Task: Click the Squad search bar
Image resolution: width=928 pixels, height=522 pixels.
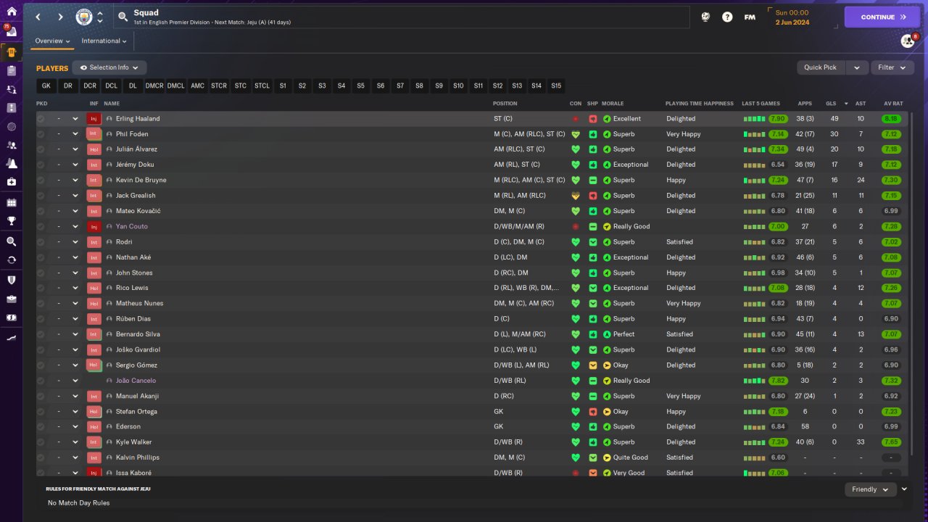Action: coord(402,17)
